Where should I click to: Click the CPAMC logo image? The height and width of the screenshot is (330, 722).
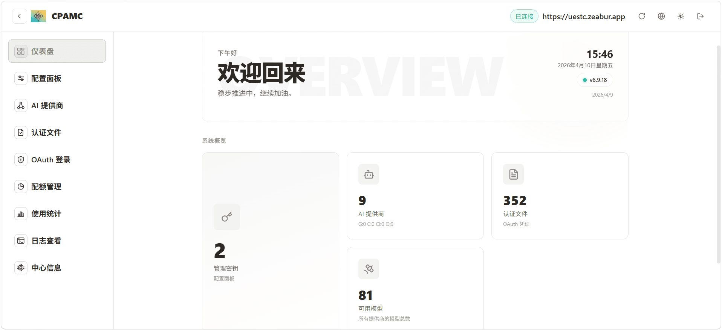point(38,16)
